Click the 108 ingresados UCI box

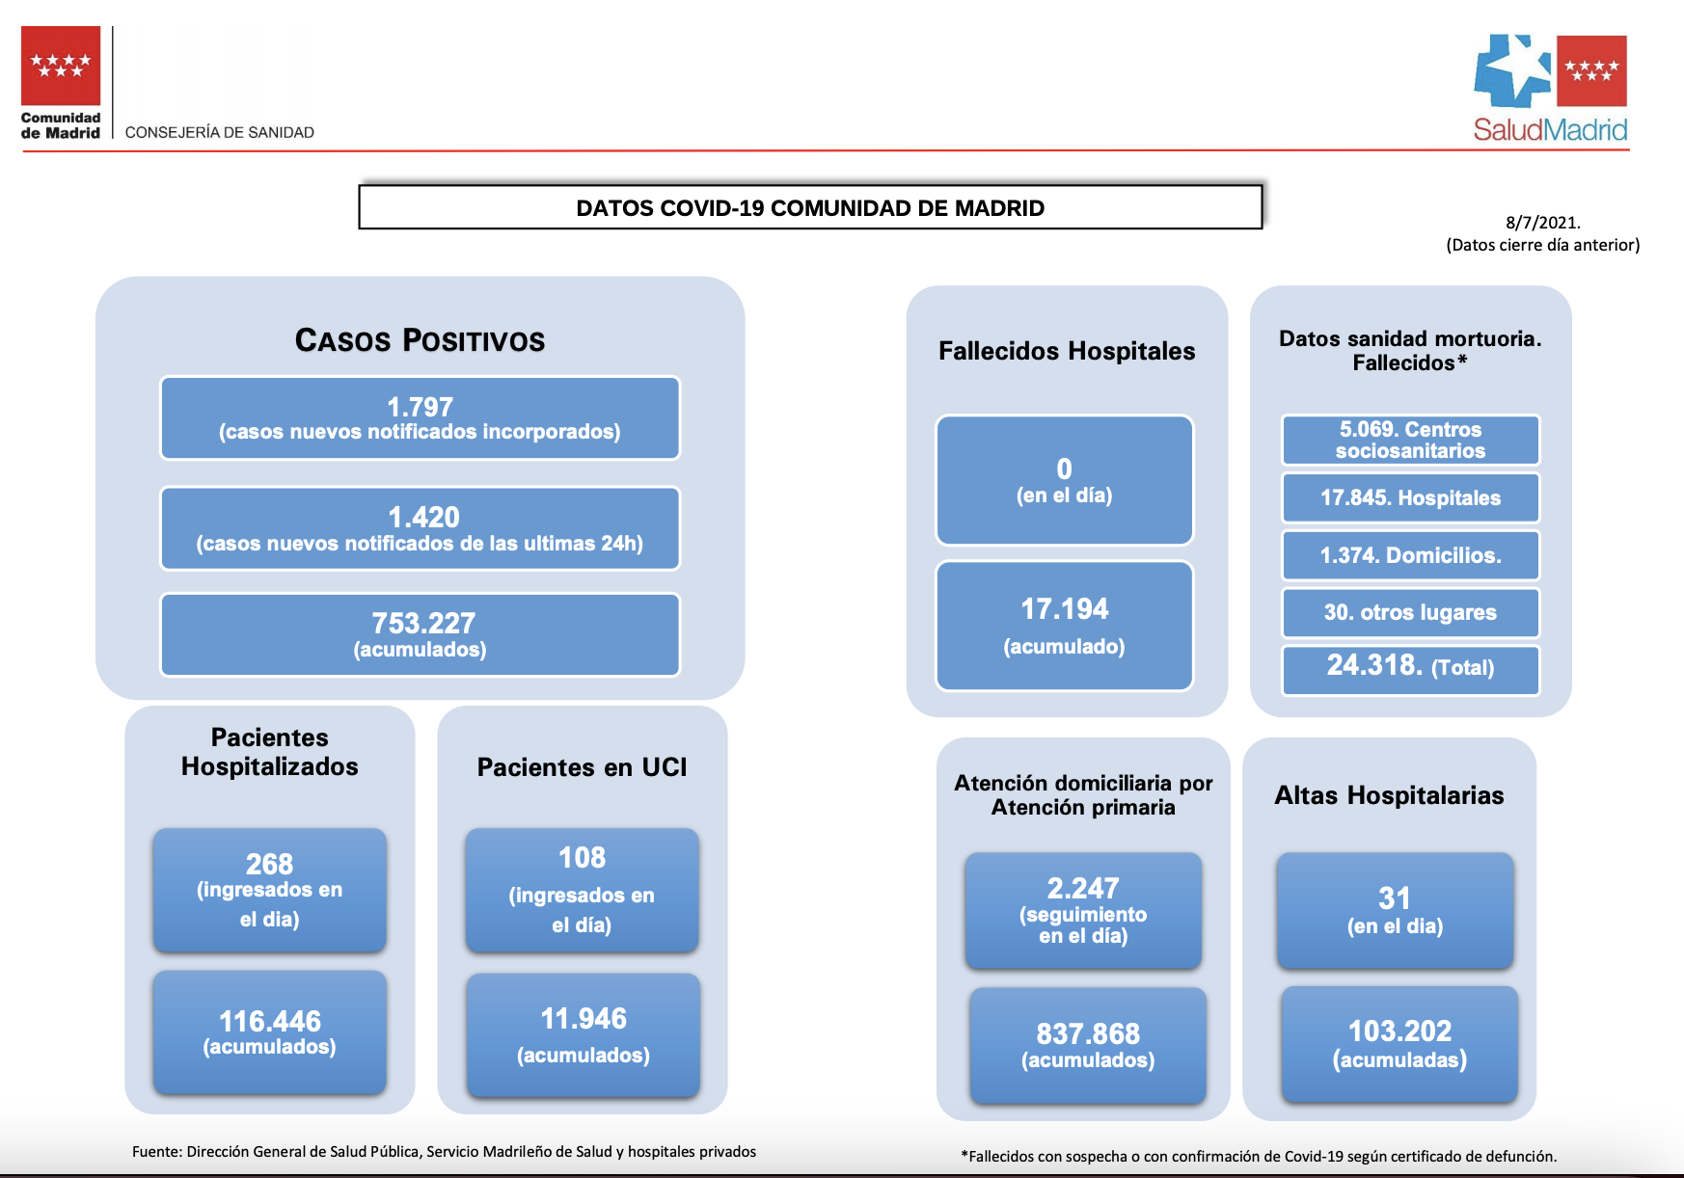(582, 890)
